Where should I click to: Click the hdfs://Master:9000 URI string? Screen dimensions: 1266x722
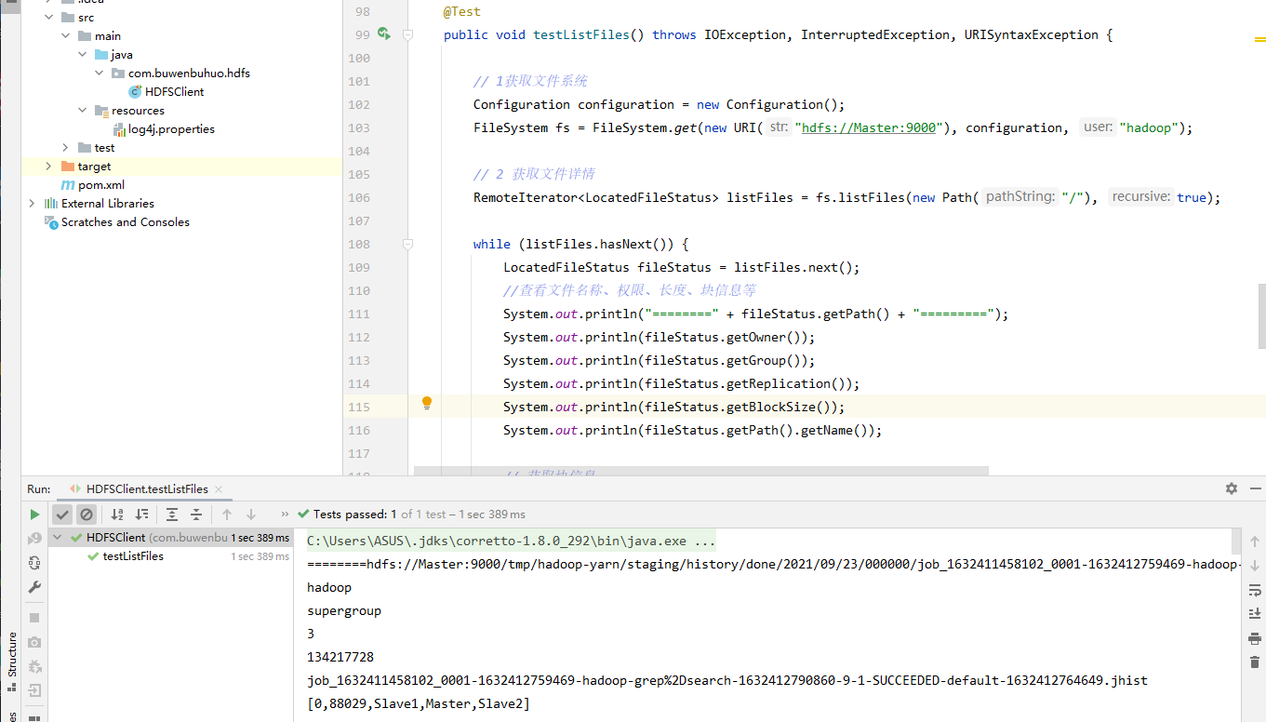pyautogui.click(x=869, y=127)
